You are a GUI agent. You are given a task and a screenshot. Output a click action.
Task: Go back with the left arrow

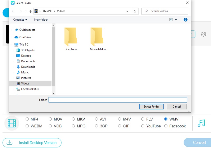click(x=13, y=11)
